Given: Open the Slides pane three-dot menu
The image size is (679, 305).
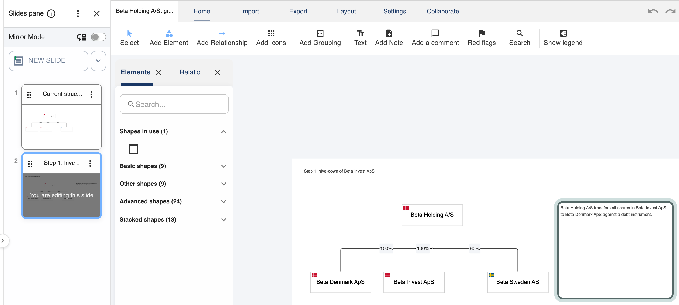Looking at the screenshot, I should pyautogui.click(x=78, y=13).
